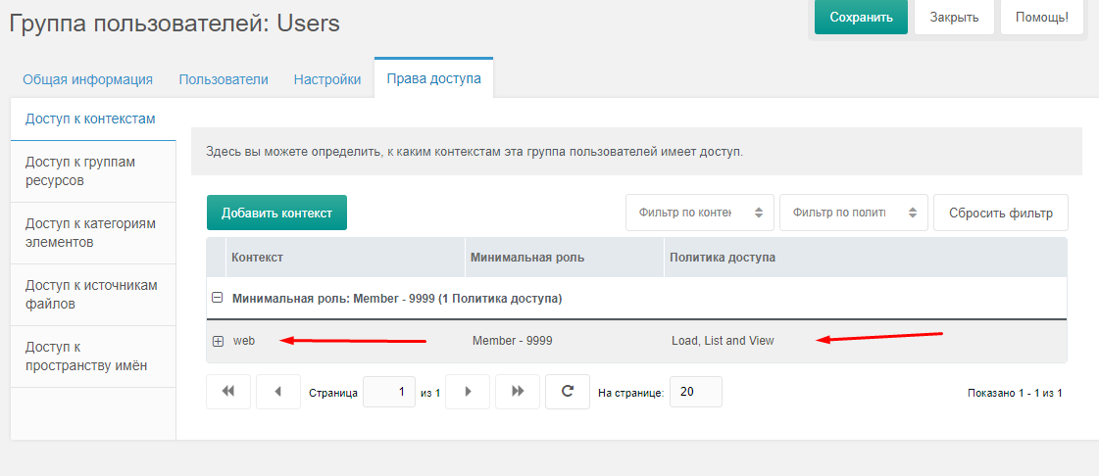Viewport: 1099px width, 476px height.
Task: Jump to last page arrow
Action: pyautogui.click(x=518, y=392)
